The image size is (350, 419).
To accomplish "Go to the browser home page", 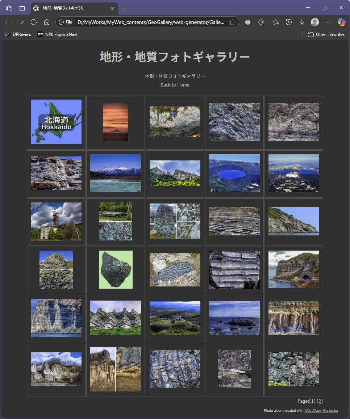I will coord(47,22).
